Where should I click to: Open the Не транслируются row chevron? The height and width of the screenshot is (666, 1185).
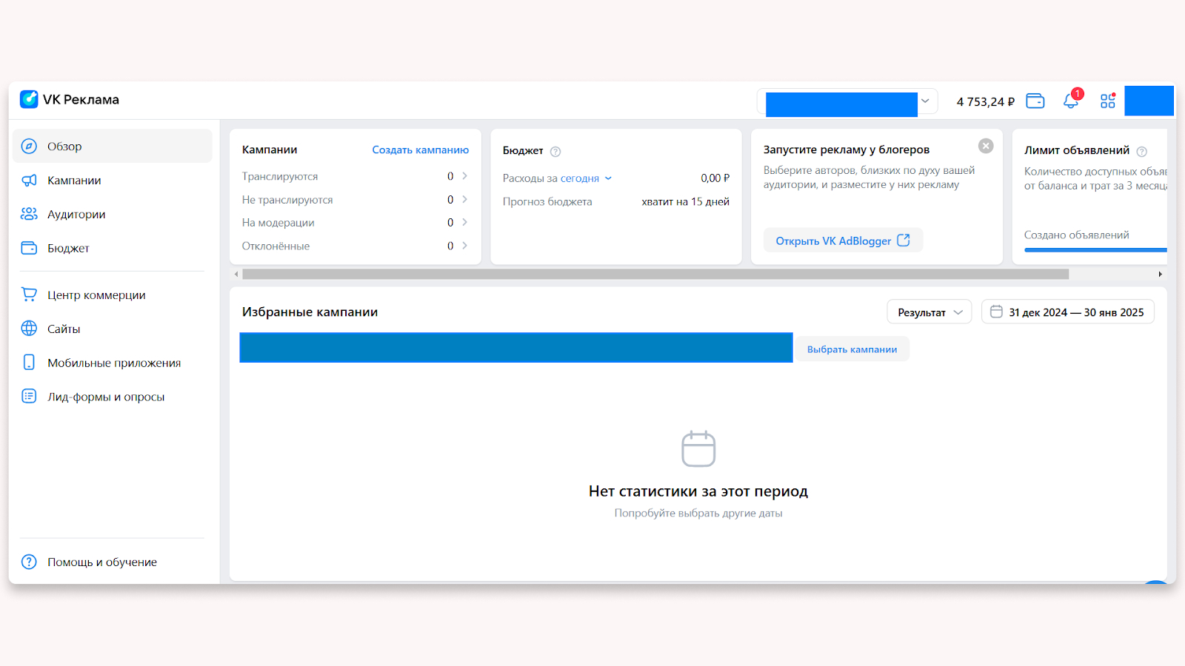[x=464, y=199]
